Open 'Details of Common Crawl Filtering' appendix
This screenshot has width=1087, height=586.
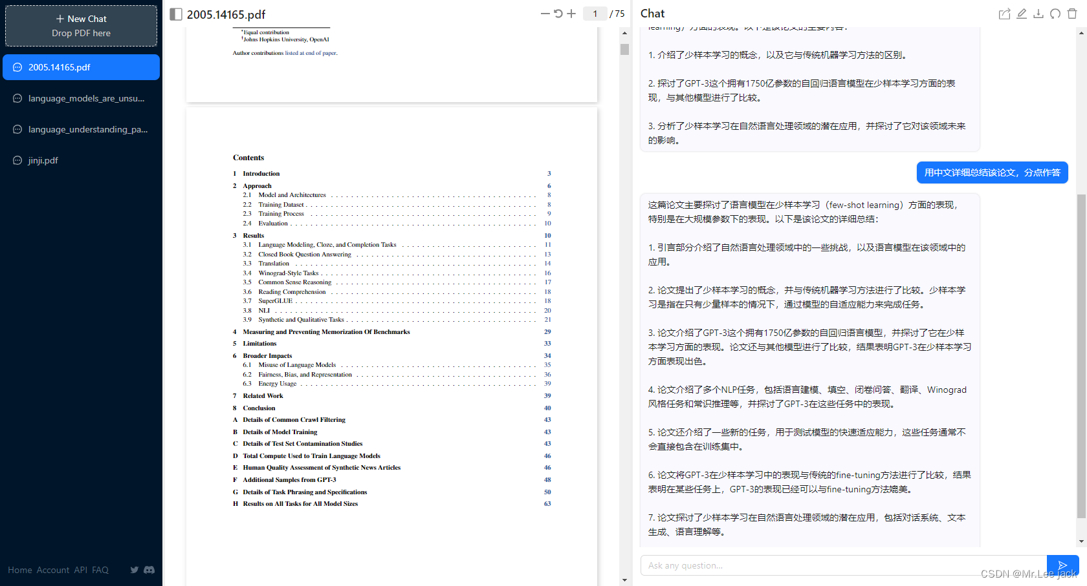tap(294, 420)
